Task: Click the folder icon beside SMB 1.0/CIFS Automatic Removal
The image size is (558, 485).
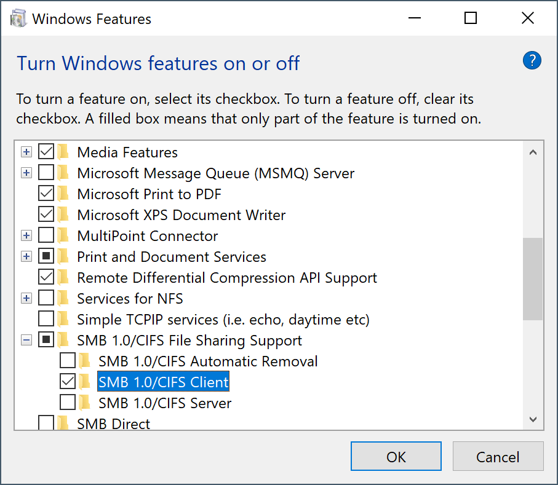Action: pos(85,361)
